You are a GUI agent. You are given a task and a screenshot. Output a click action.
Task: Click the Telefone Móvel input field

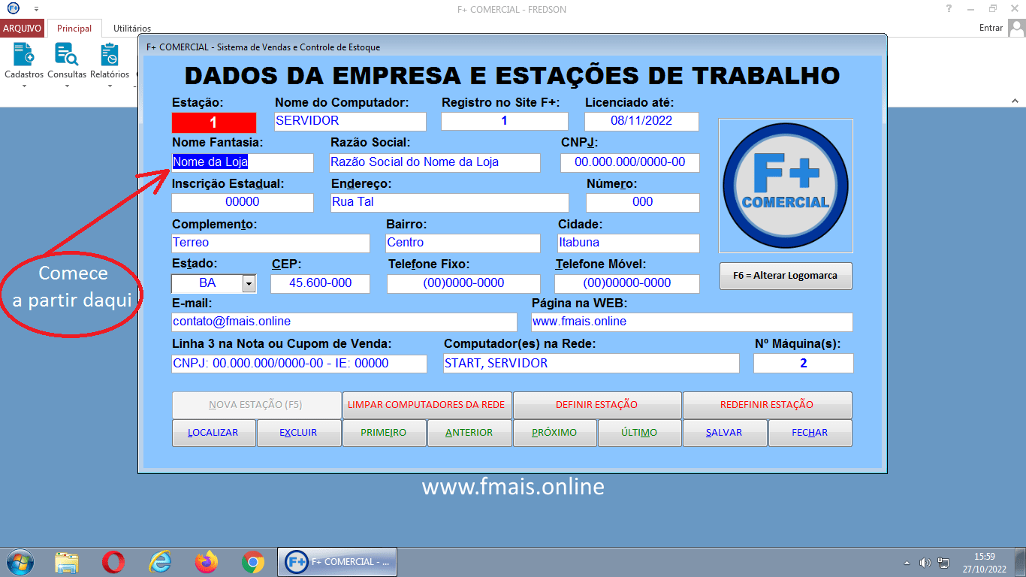pyautogui.click(x=627, y=283)
